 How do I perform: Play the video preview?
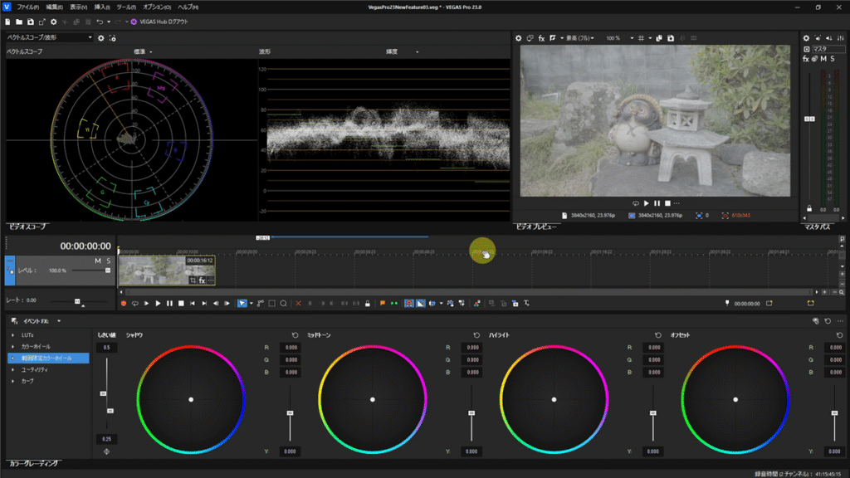point(647,203)
